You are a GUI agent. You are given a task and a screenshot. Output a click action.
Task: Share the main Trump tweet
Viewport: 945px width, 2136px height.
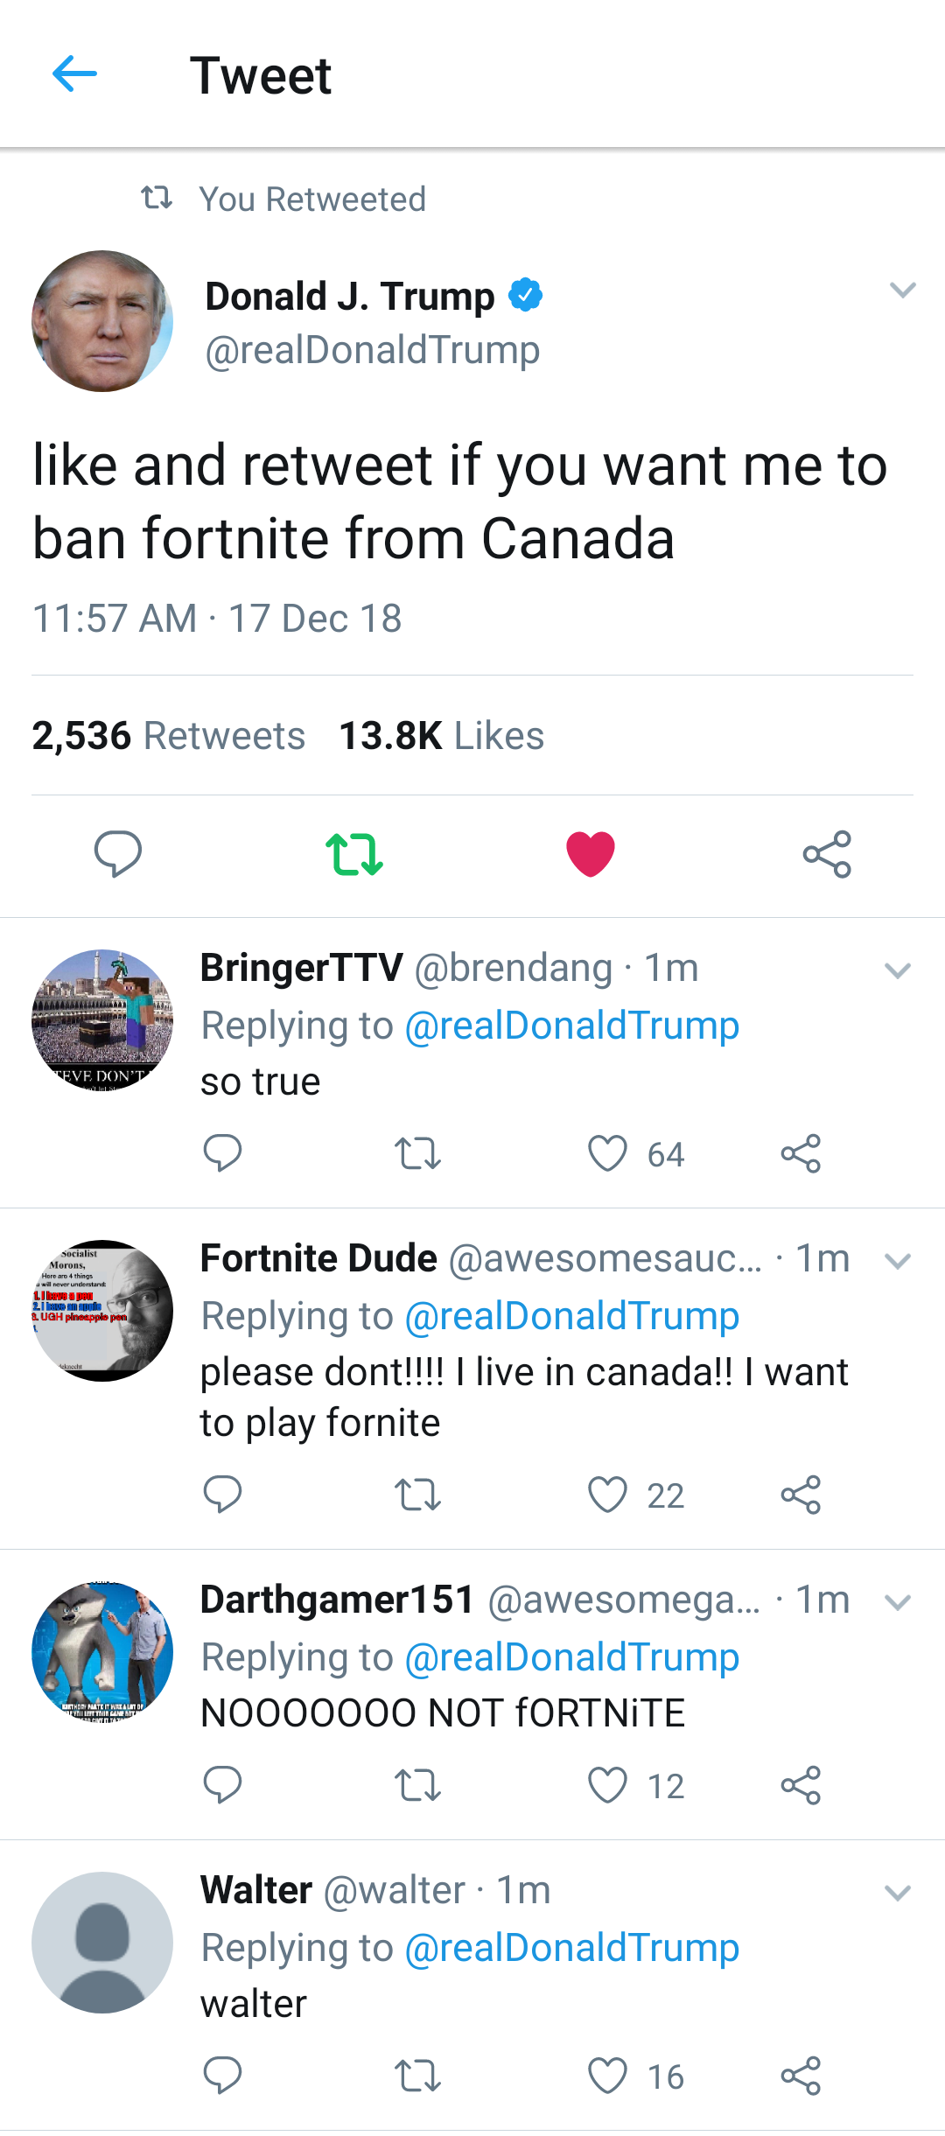(x=827, y=853)
